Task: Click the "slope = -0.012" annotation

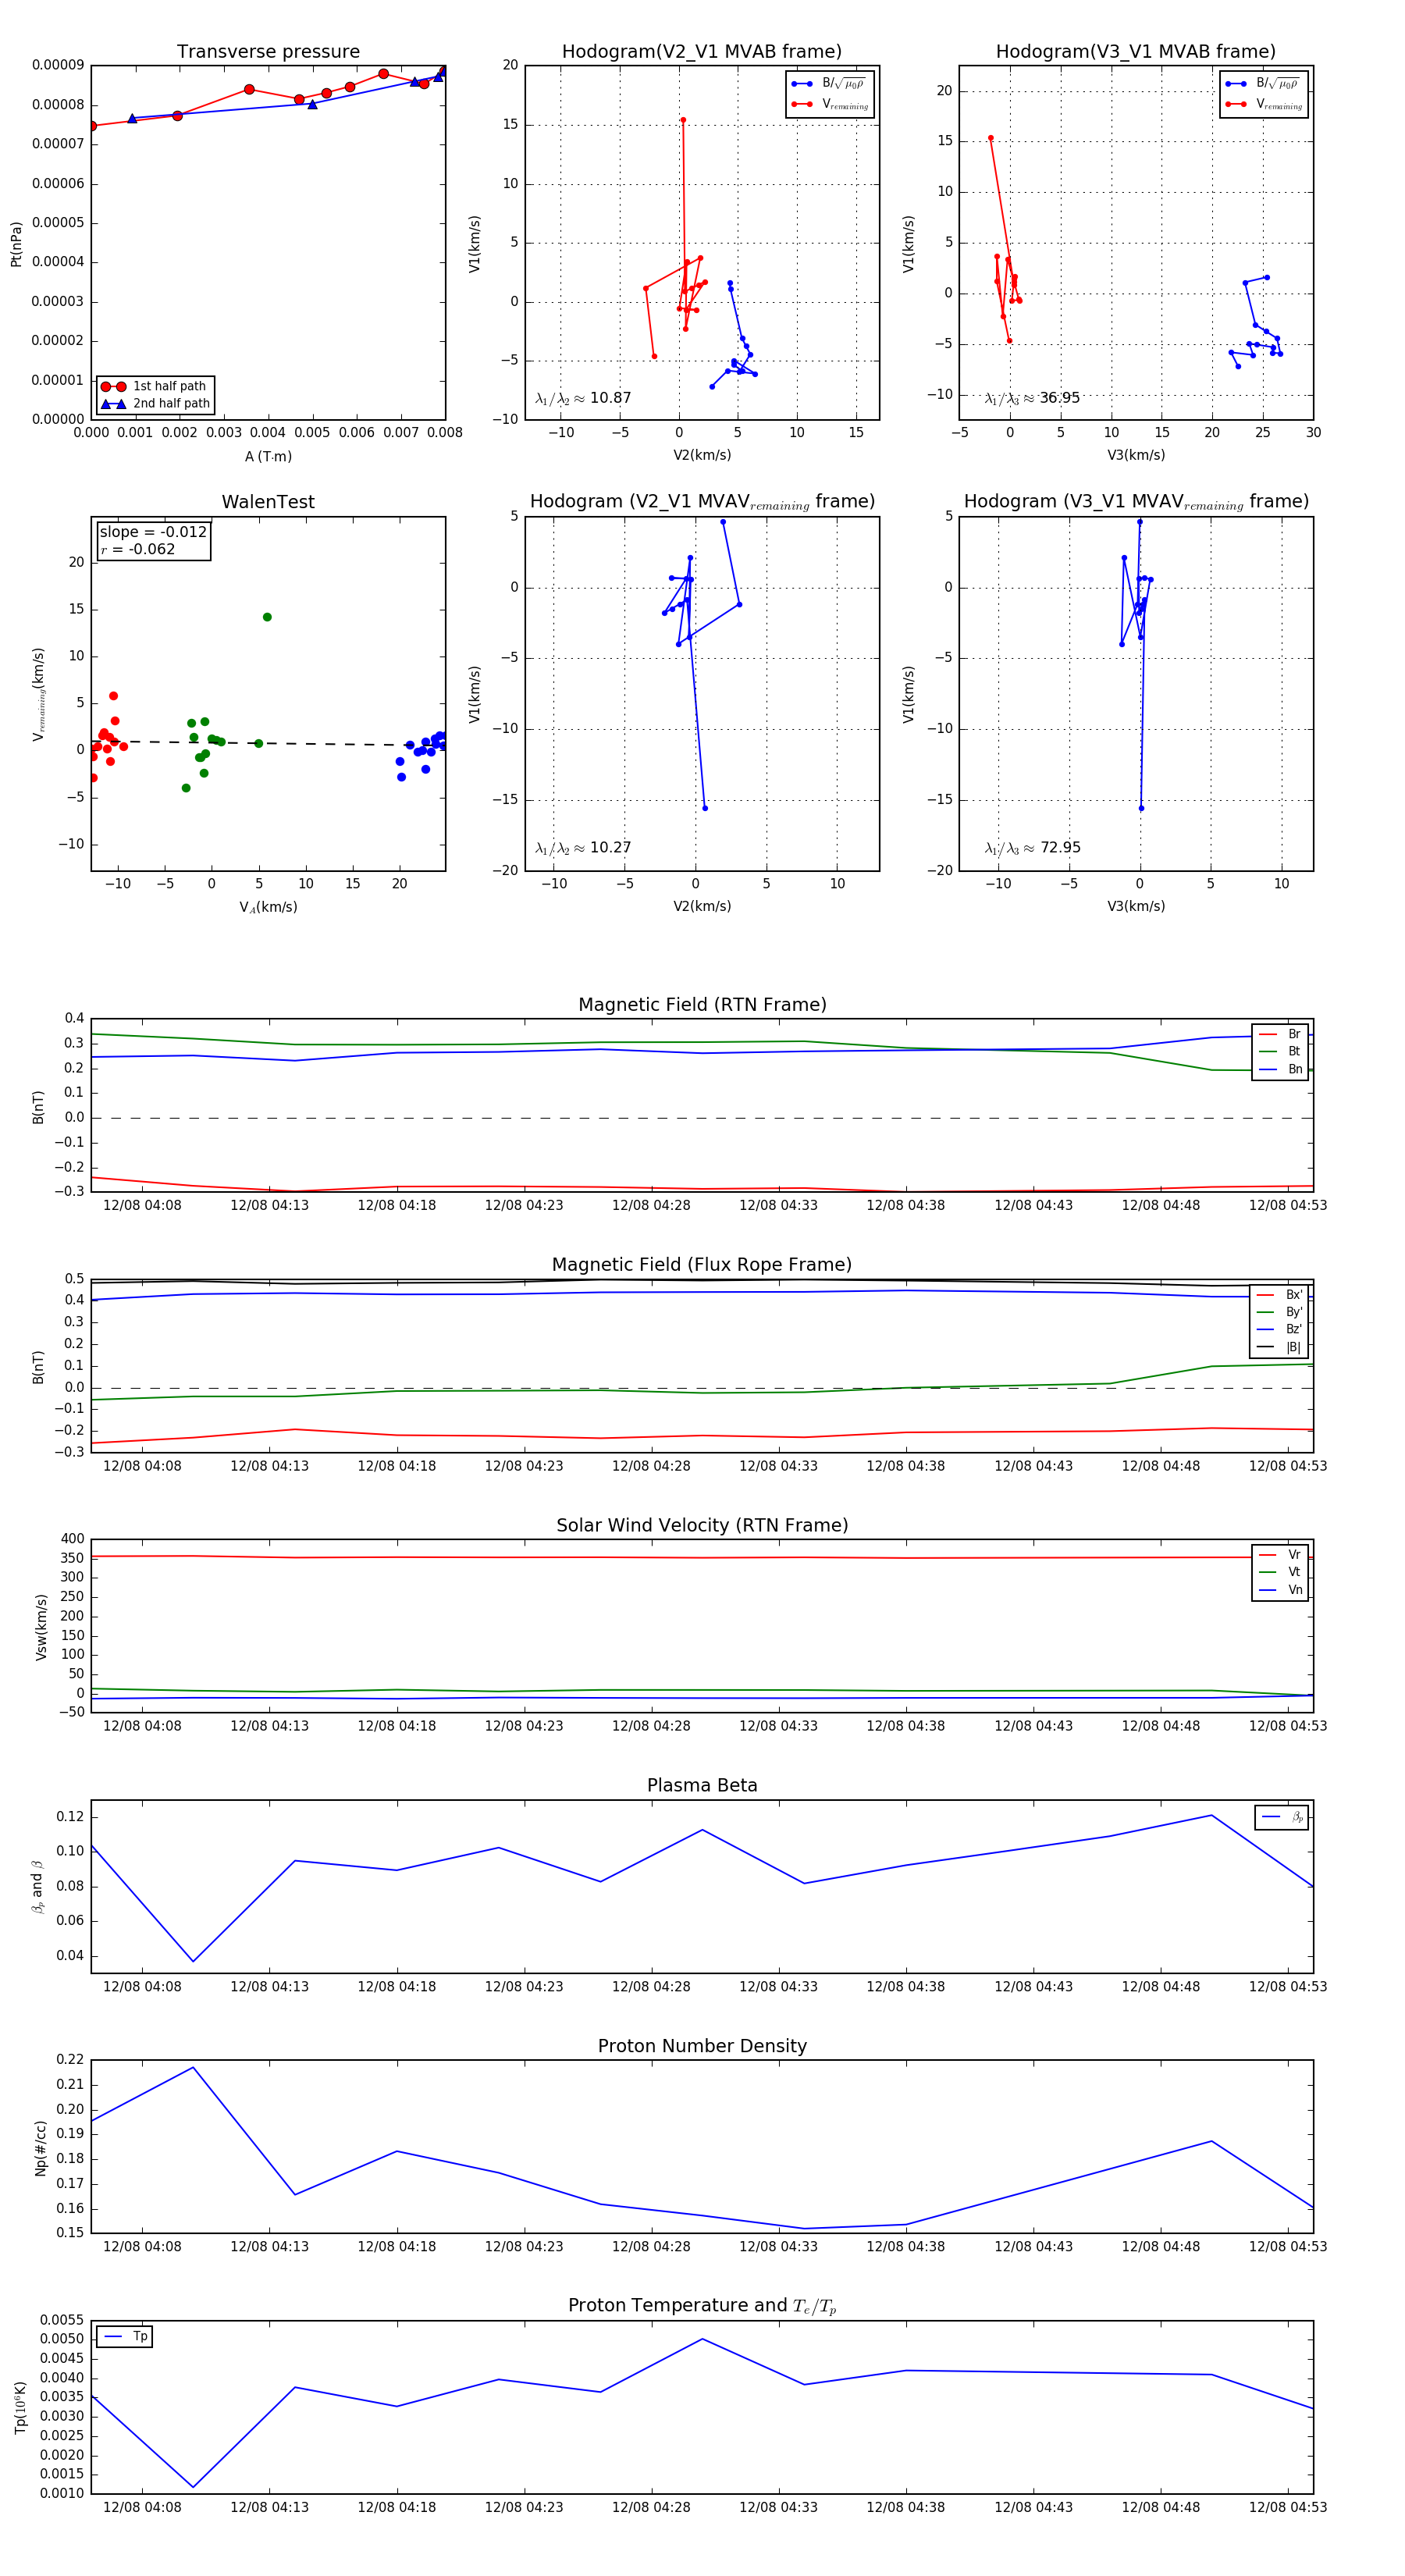Action: pos(153,532)
